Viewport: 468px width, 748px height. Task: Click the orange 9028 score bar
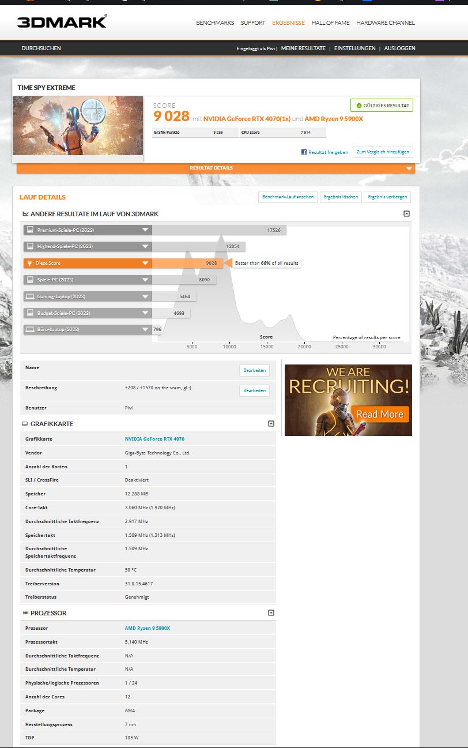click(187, 263)
